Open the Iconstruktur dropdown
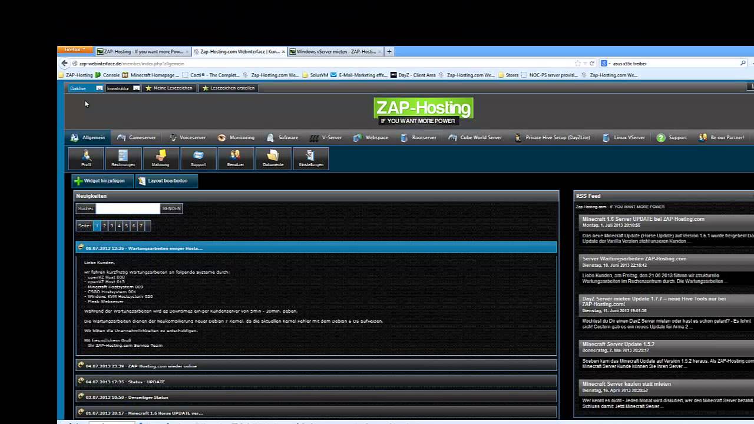Screen dimensions: 754x424 [x=123, y=88]
